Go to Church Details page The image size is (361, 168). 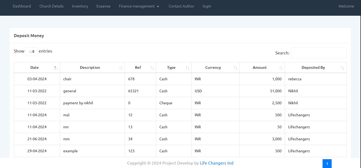[x=51, y=6]
